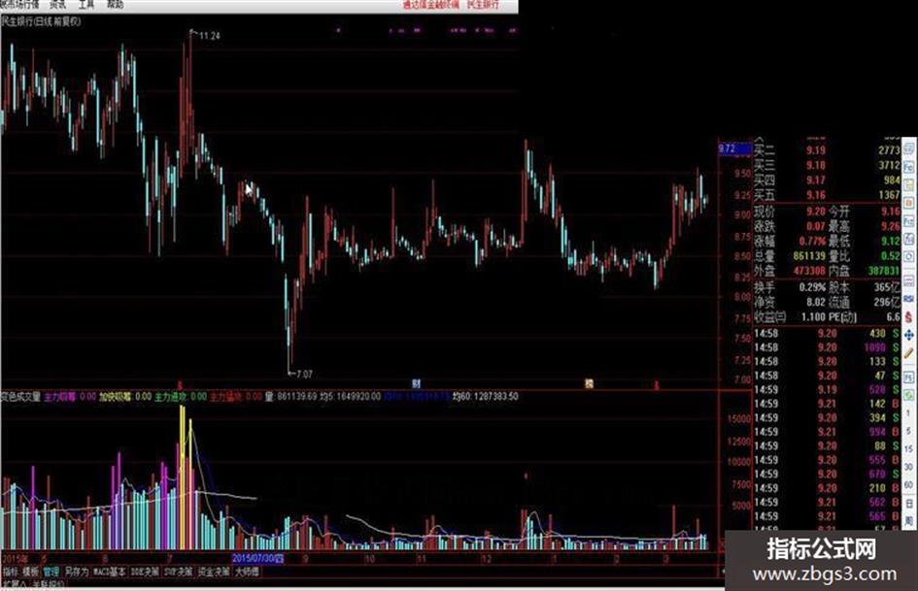Click the 民生银行 red link in the top bar
The width and height of the screenshot is (918, 591).
point(483,4)
